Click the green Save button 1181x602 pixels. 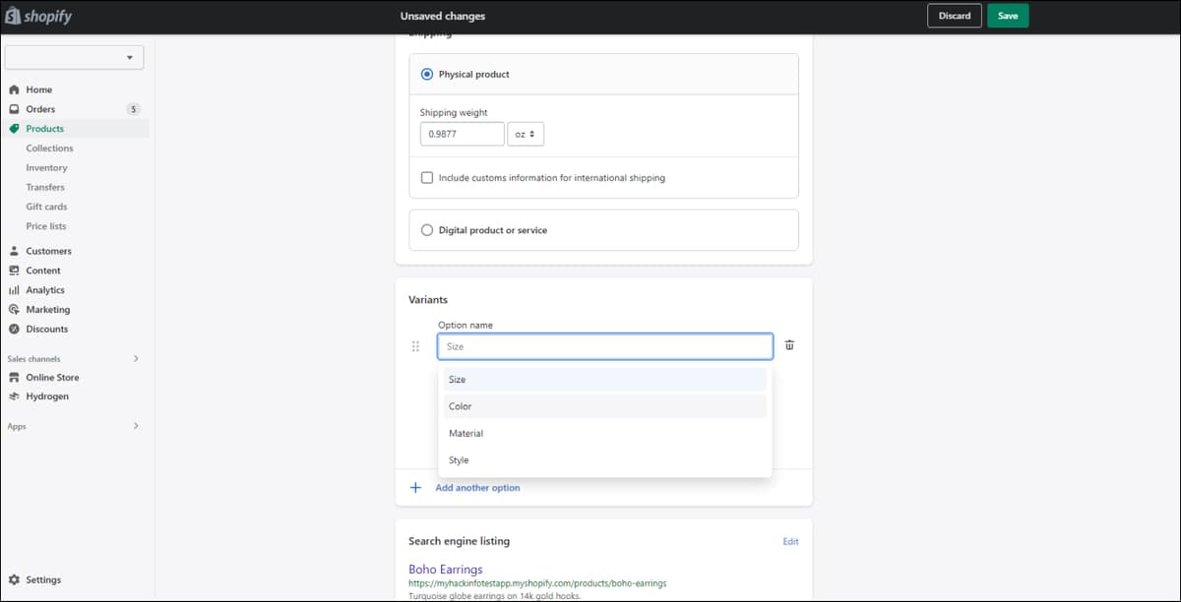1008,16
